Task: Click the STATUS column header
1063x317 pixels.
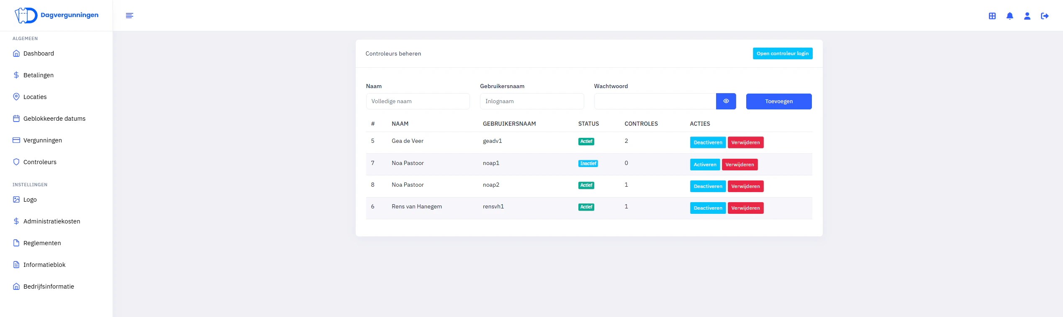Action: [x=588, y=124]
